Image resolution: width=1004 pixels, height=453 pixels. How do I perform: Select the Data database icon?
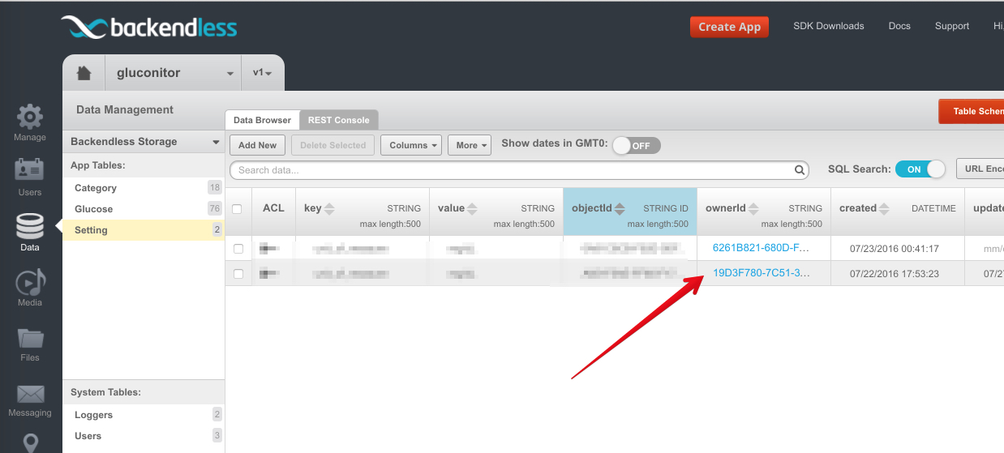30,226
